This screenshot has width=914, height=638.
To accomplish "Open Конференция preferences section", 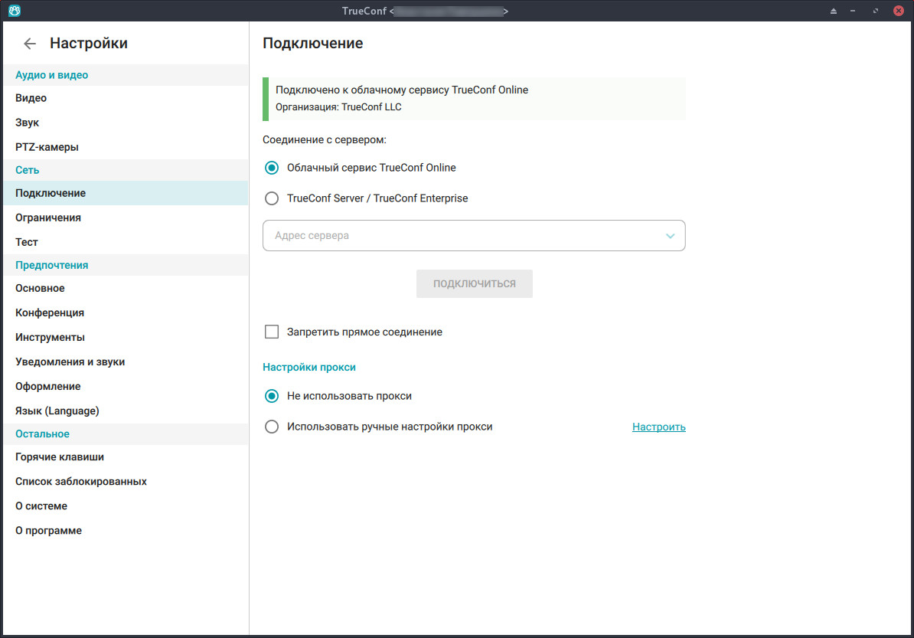I will click(x=126, y=312).
